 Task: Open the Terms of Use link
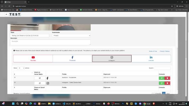(x=153, y=51)
